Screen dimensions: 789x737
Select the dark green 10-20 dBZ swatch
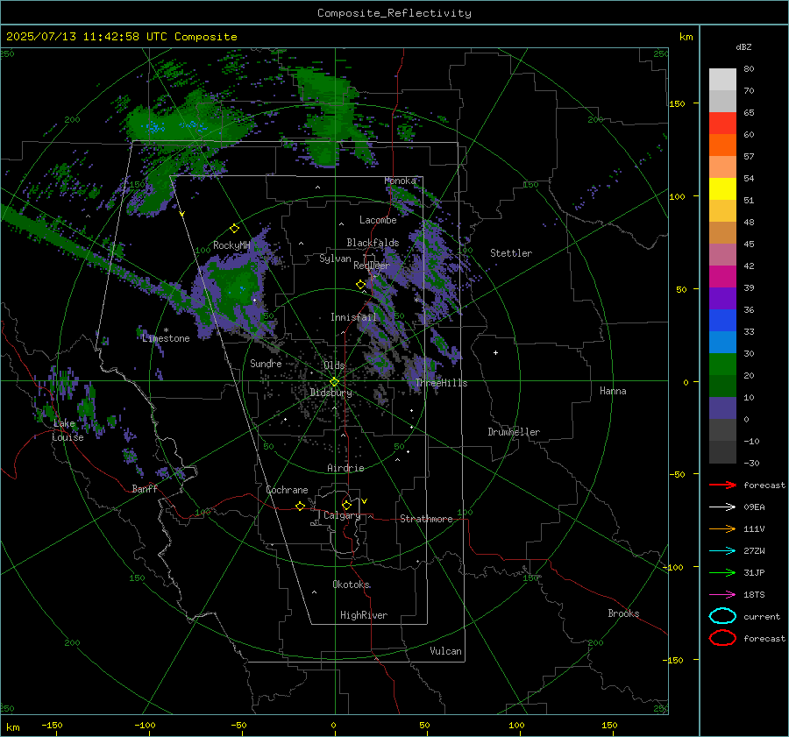point(722,386)
